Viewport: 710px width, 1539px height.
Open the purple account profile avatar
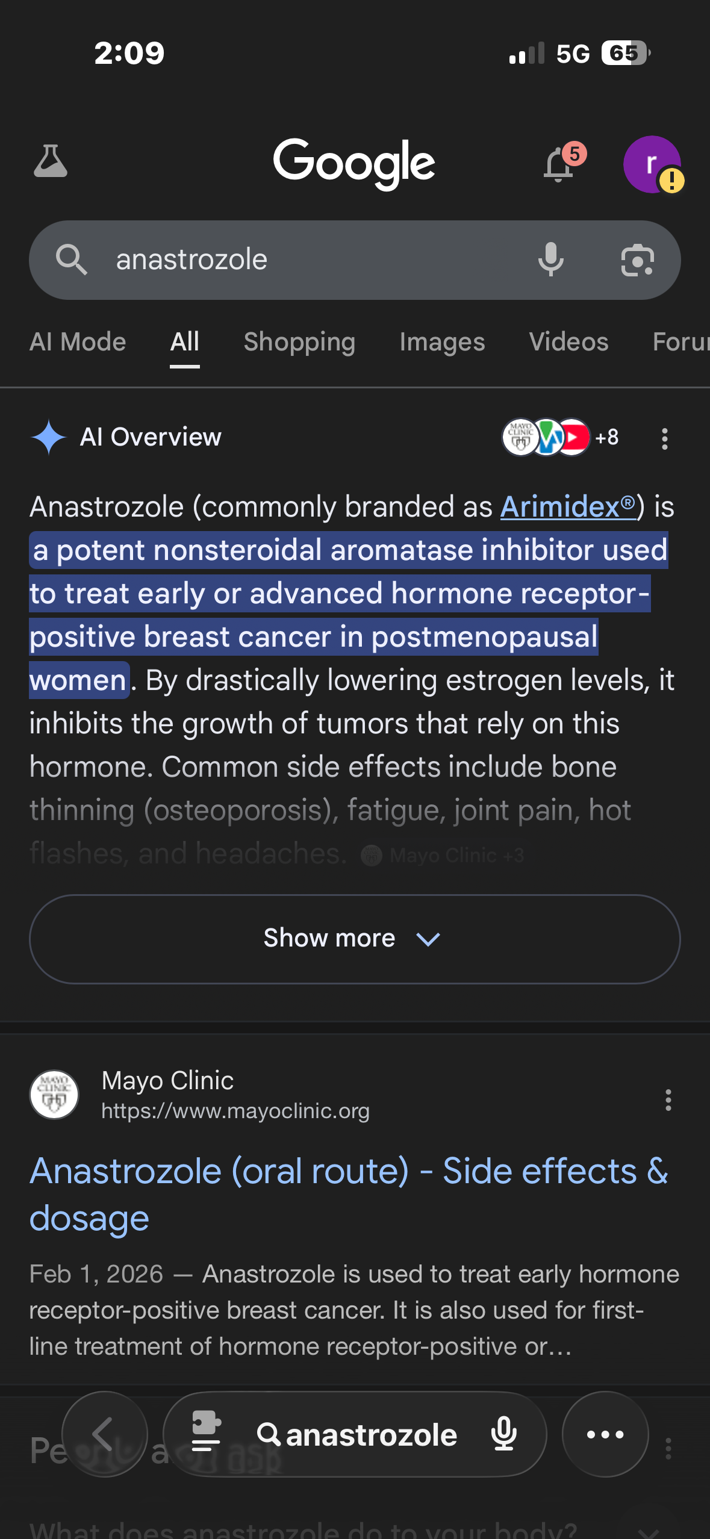pos(652,164)
